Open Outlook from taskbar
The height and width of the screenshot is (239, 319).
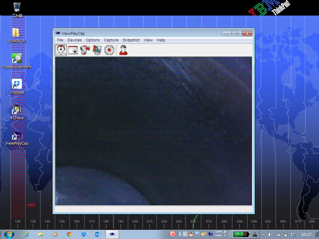[x=98, y=234]
